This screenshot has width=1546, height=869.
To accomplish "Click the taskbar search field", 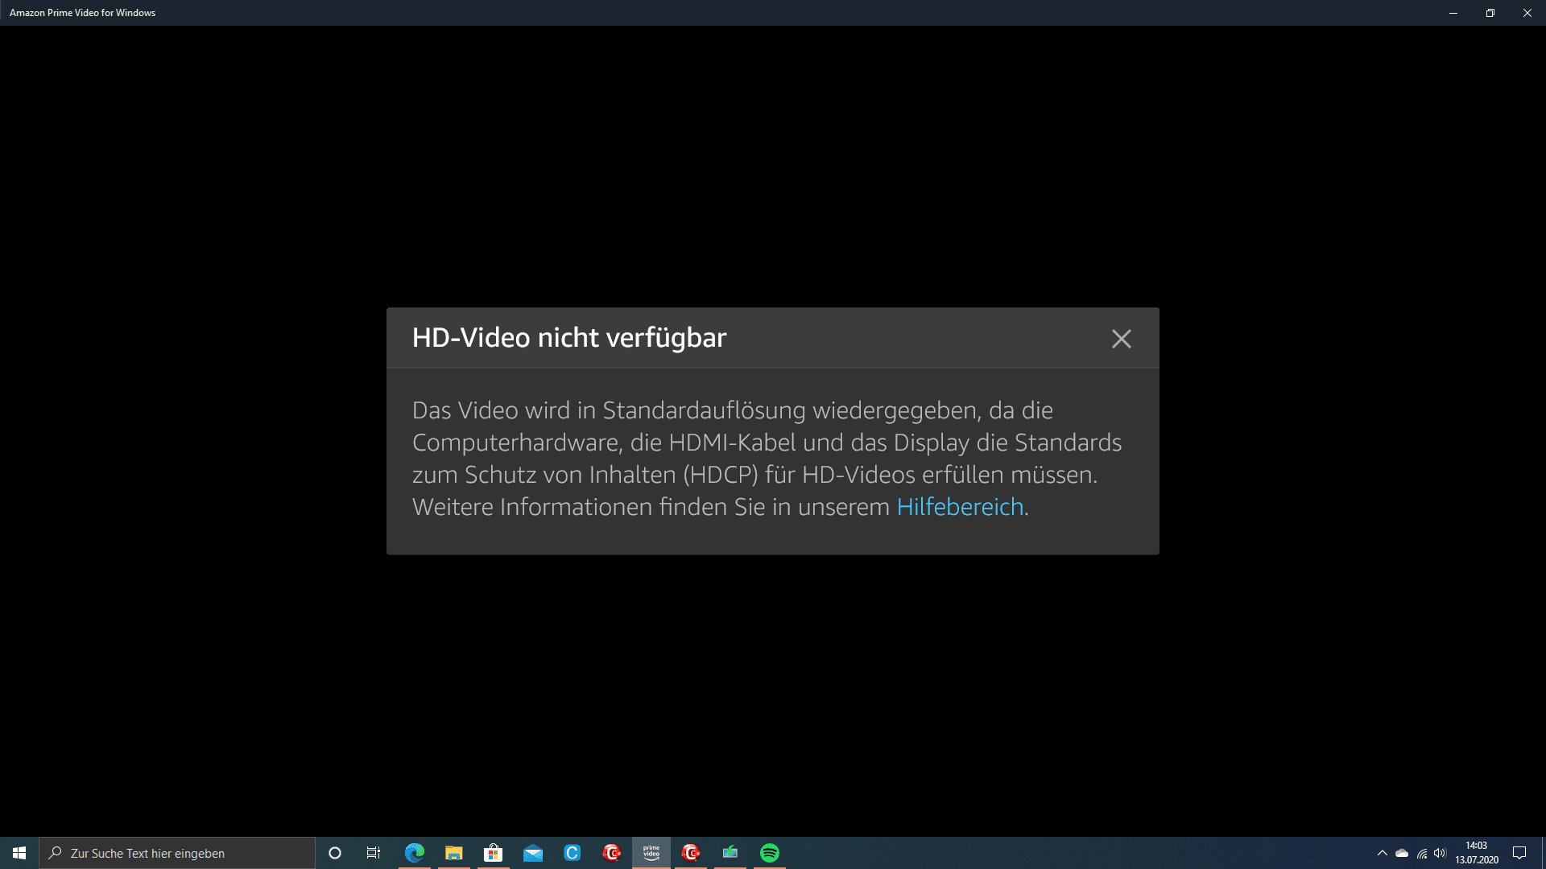I will click(x=177, y=853).
